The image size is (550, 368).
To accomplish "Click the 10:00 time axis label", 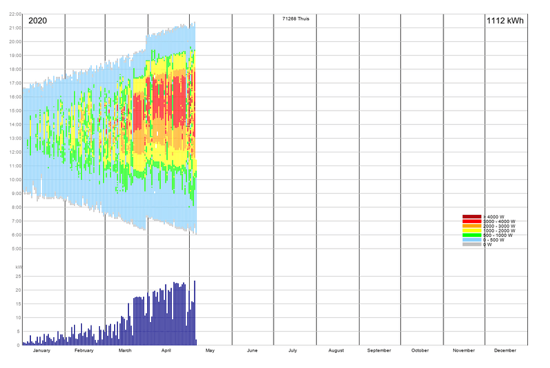I will coord(15,180).
